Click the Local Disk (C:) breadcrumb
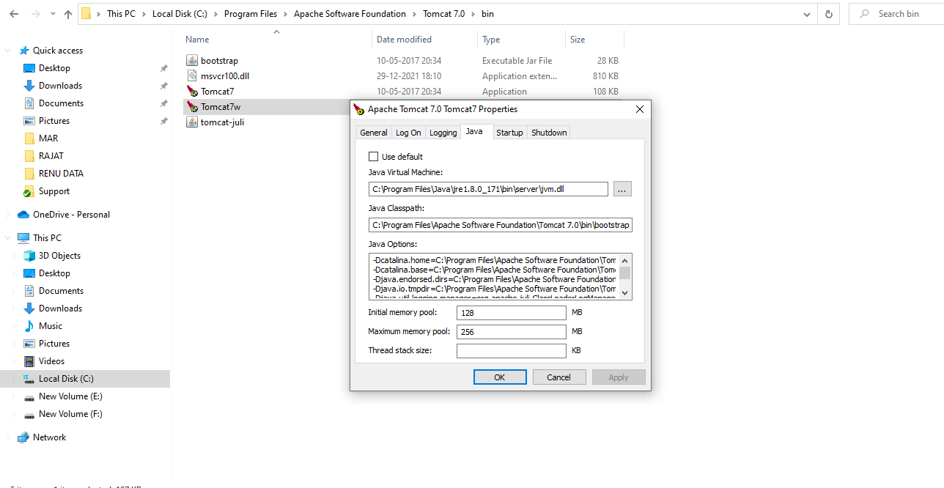The height and width of the screenshot is (488, 944). point(180,14)
